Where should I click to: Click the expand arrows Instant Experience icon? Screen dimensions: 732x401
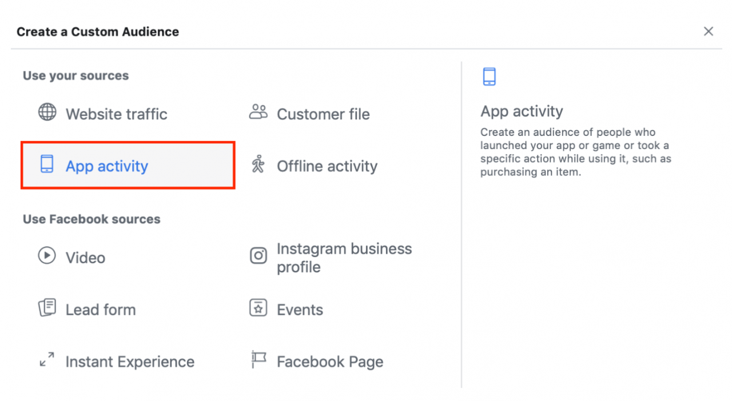point(47,360)
